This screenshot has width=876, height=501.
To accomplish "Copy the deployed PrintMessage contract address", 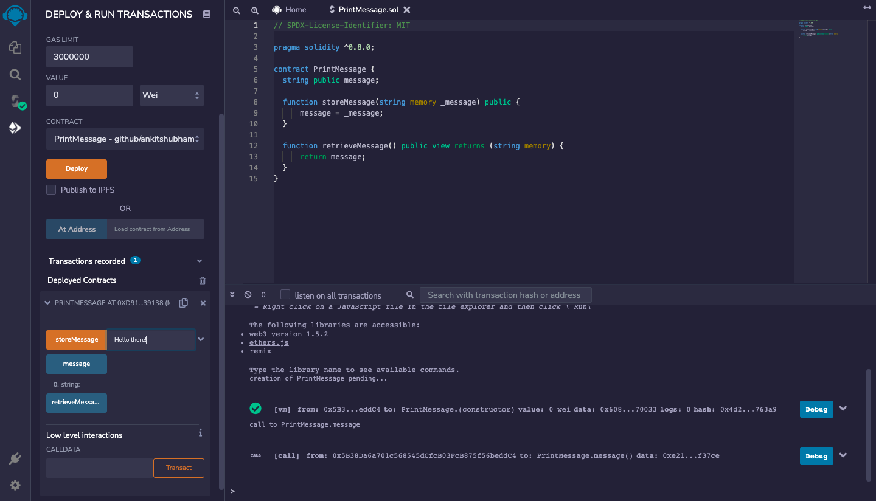I will (x=183, y=302).
